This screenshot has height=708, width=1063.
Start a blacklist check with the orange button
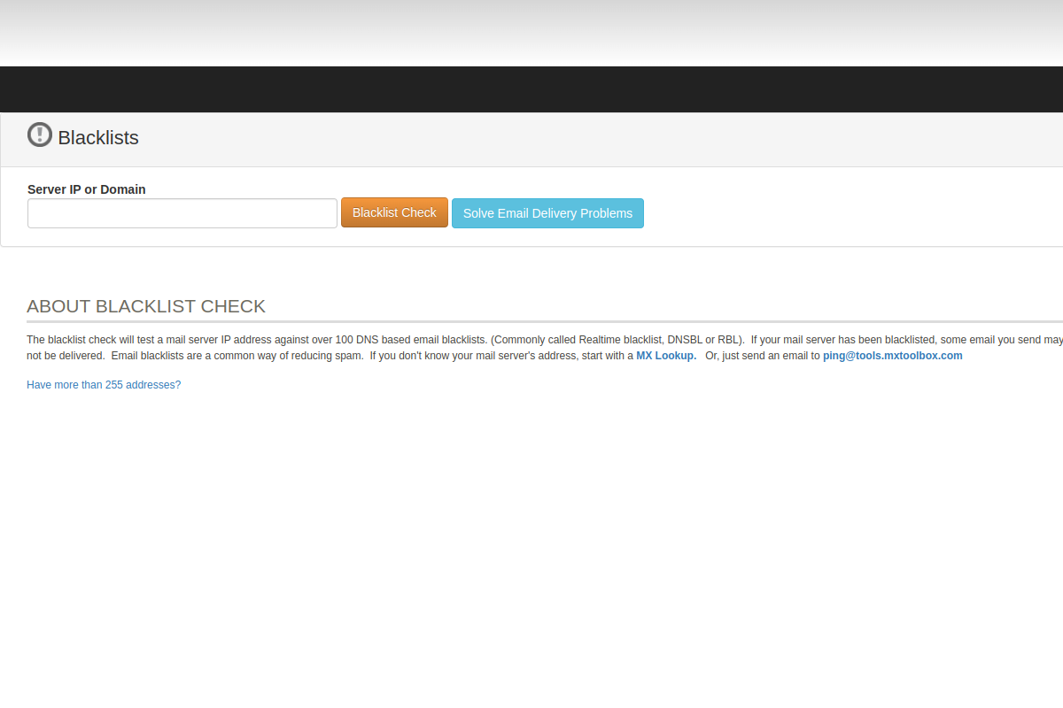point(393,212)
